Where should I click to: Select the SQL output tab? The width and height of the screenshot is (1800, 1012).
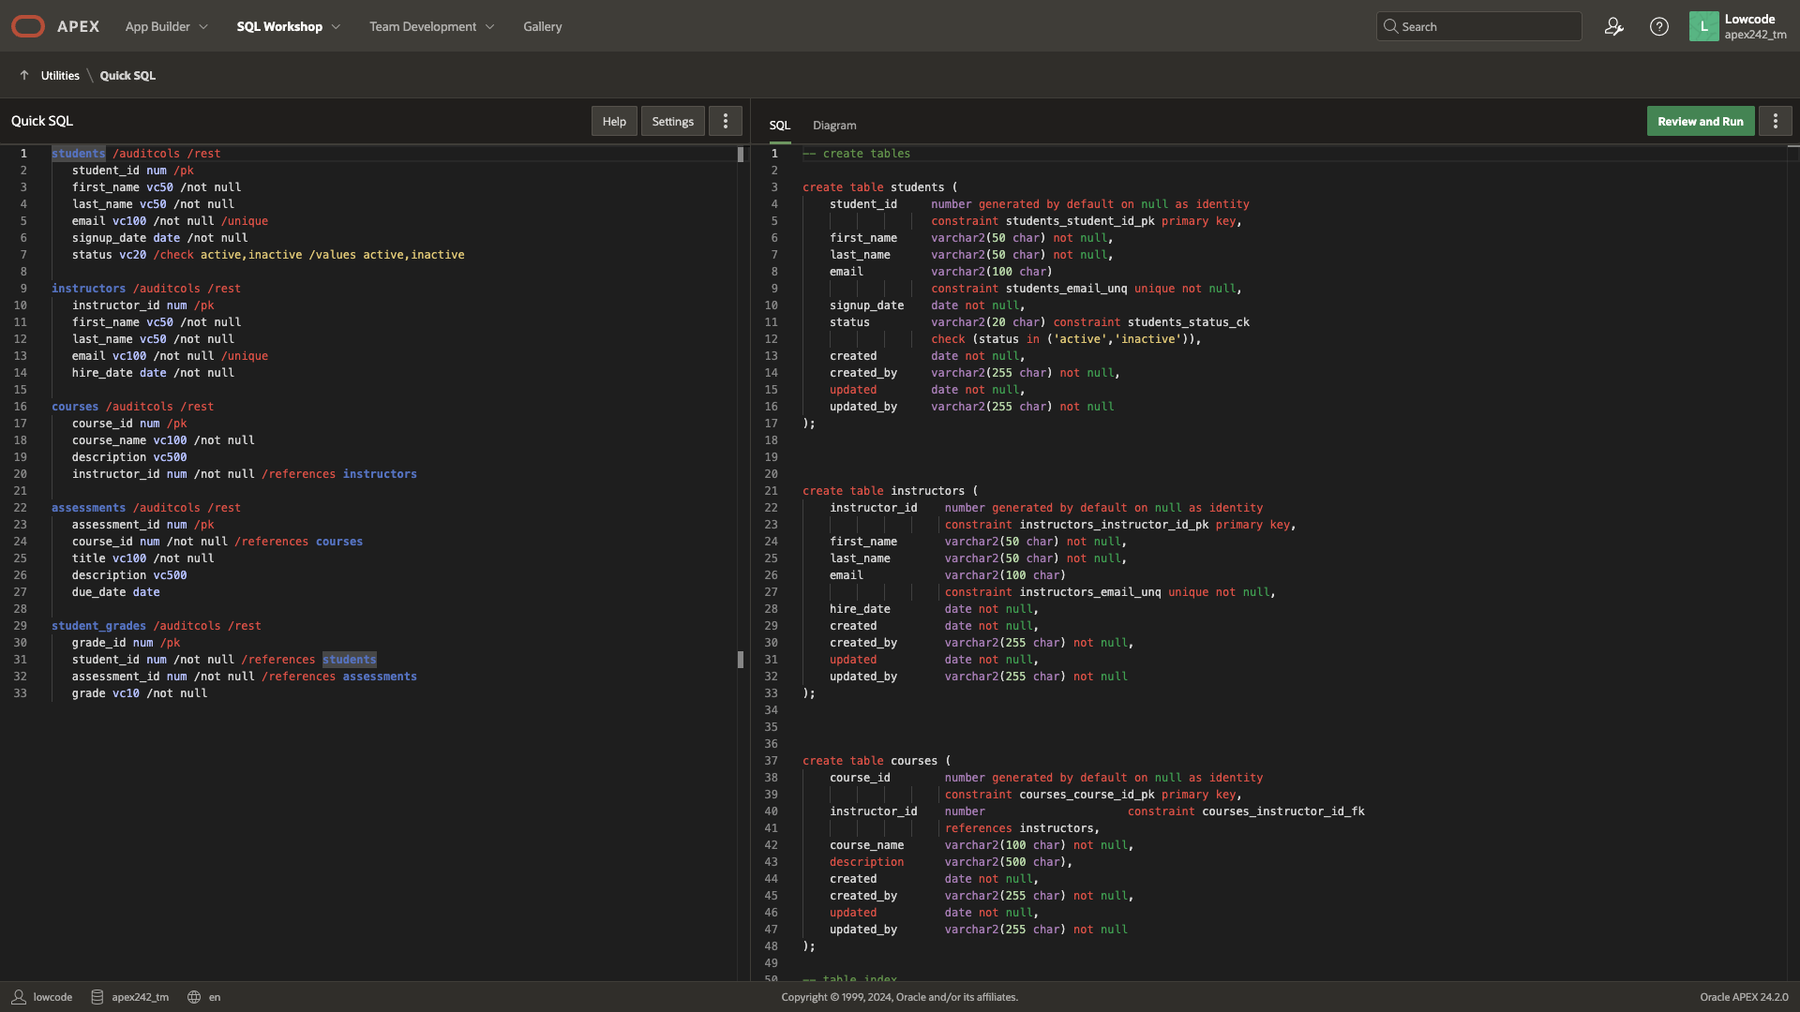pyautogui.click(x=779, y=126)
